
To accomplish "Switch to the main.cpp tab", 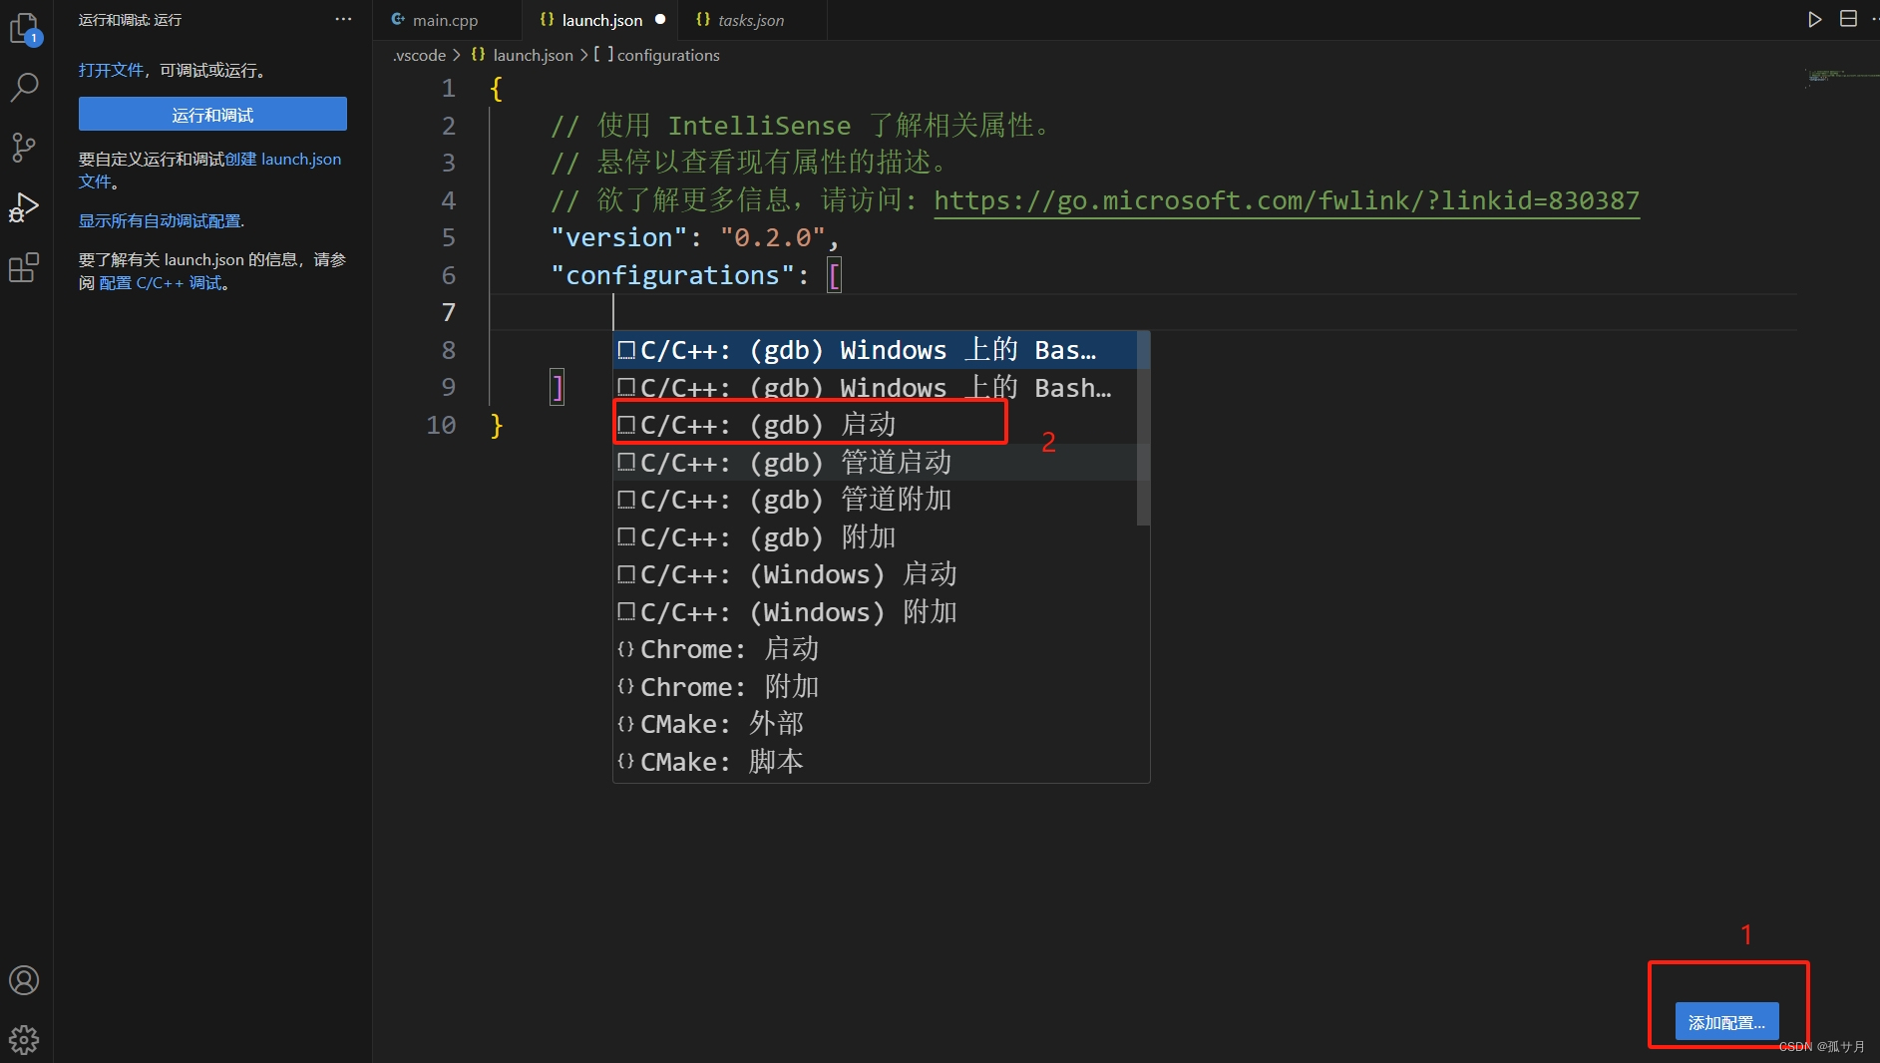I will [x=446, y=20].
